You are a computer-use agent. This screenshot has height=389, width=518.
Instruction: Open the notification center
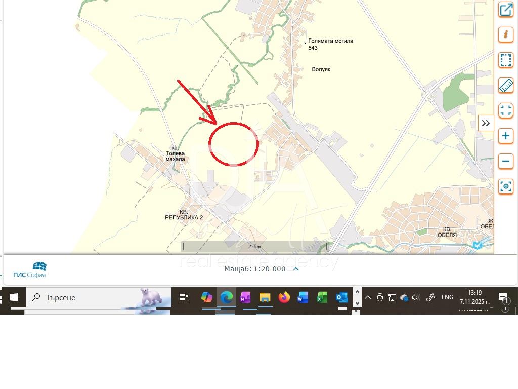tap(503, 298)
